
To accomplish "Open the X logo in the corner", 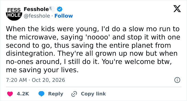I will point(177,9).
